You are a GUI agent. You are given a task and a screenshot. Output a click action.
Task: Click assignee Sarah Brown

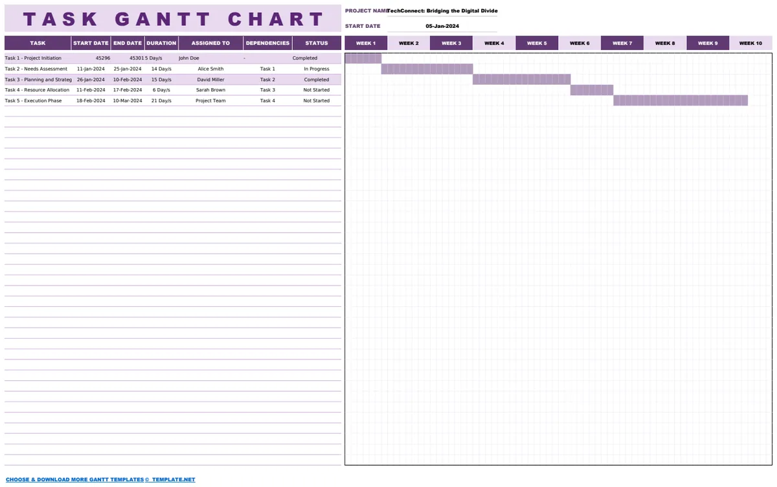211,90
